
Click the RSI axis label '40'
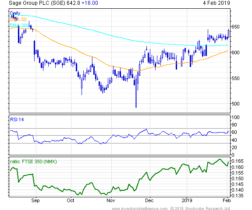pos(234,140)
